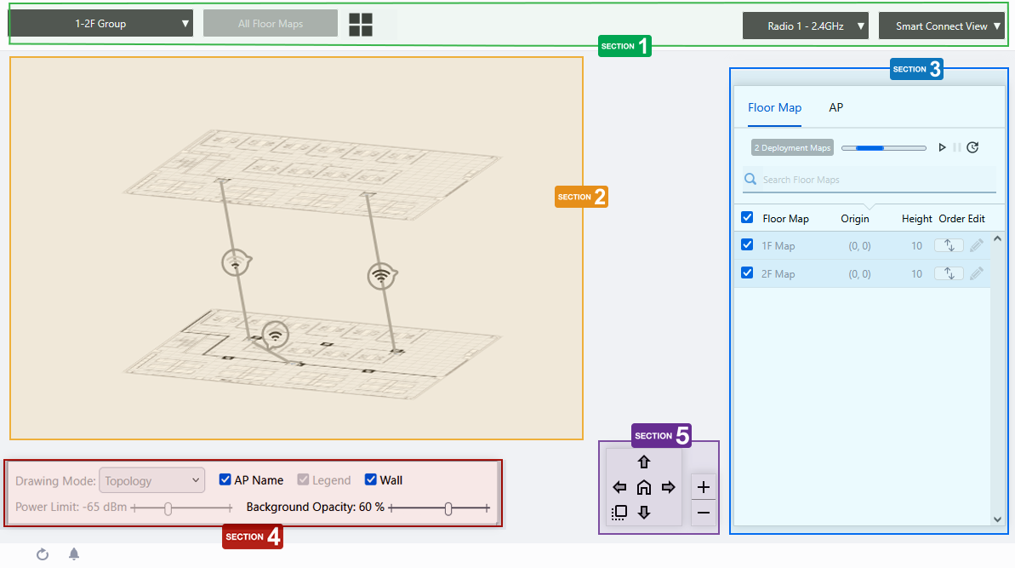Select the Floor Map tab
Viewport: 1015px width, 568px height.
click(x=774, y=107)
